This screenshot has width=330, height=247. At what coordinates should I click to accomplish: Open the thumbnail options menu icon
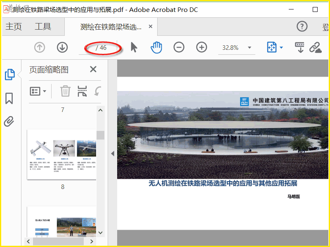point(38,91)
